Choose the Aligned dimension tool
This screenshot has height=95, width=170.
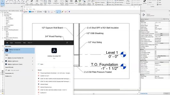click(7, 2)
